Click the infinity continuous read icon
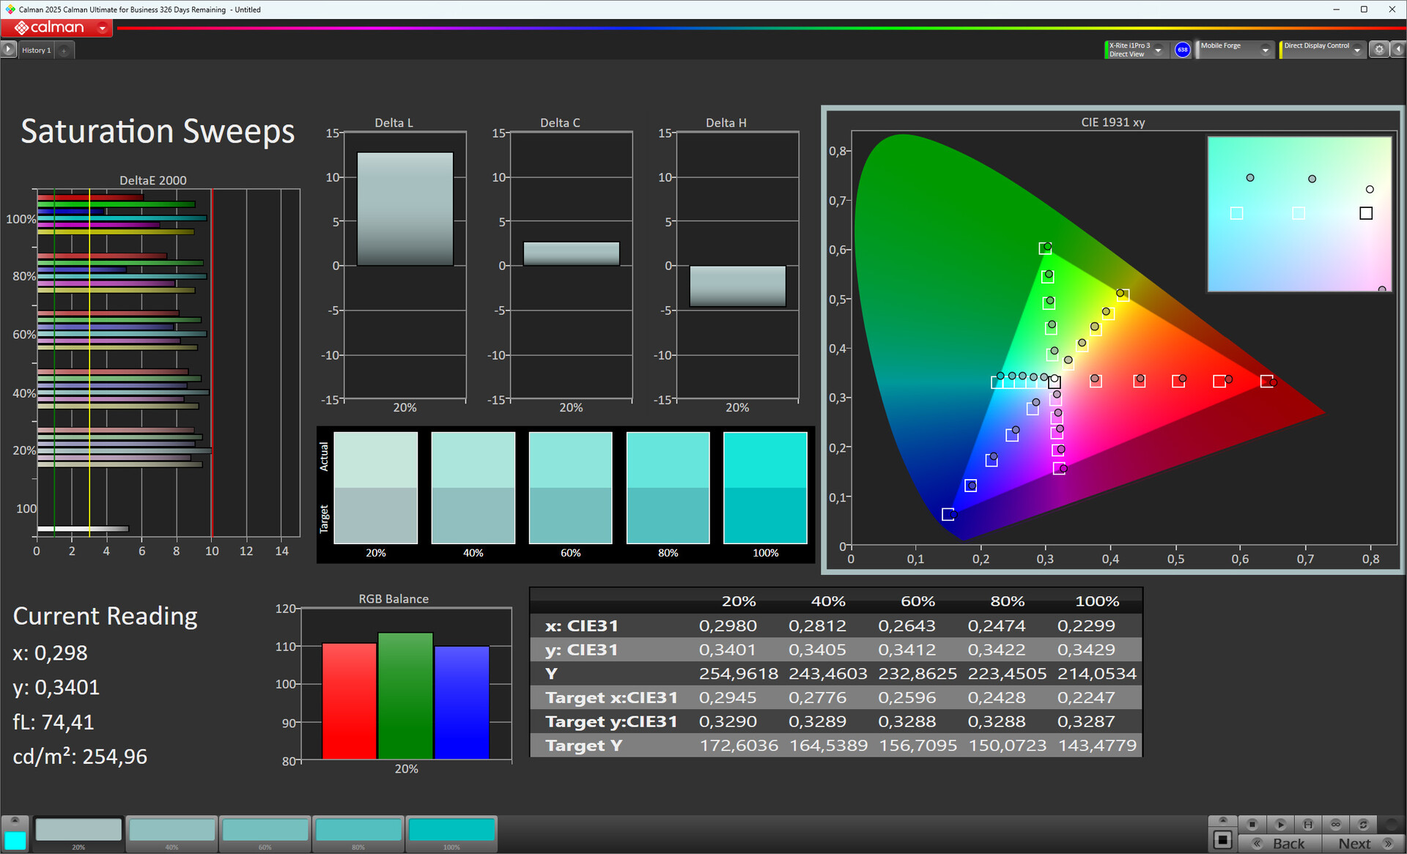This screenshot has height=854, width=1407. tap(1336, 824)
